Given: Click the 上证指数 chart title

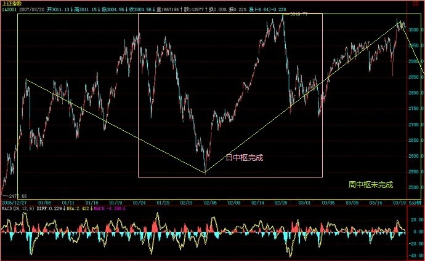Looking at the screenshot, I should 12,3.
